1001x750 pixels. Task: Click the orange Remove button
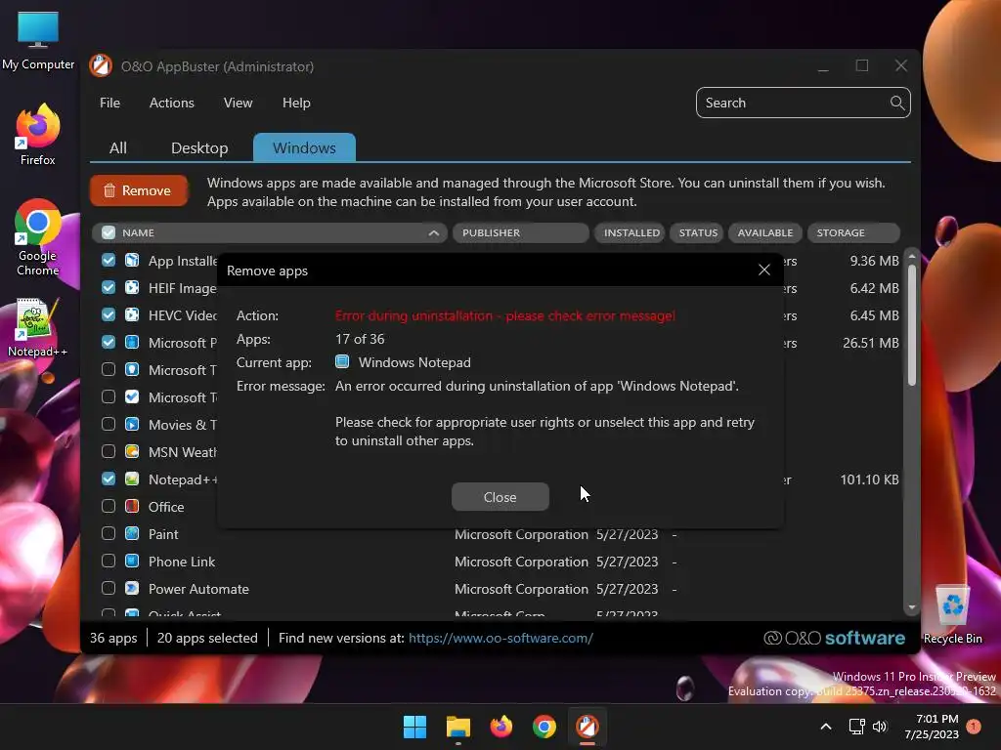click(139, 190)
